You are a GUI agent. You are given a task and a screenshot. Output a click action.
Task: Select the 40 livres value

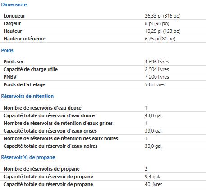point(154,184)
